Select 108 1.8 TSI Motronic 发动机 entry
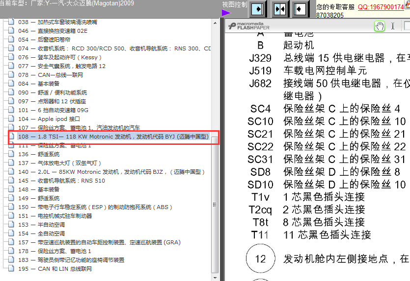Viewport: 410px width, 281px height. pos(113,137)
